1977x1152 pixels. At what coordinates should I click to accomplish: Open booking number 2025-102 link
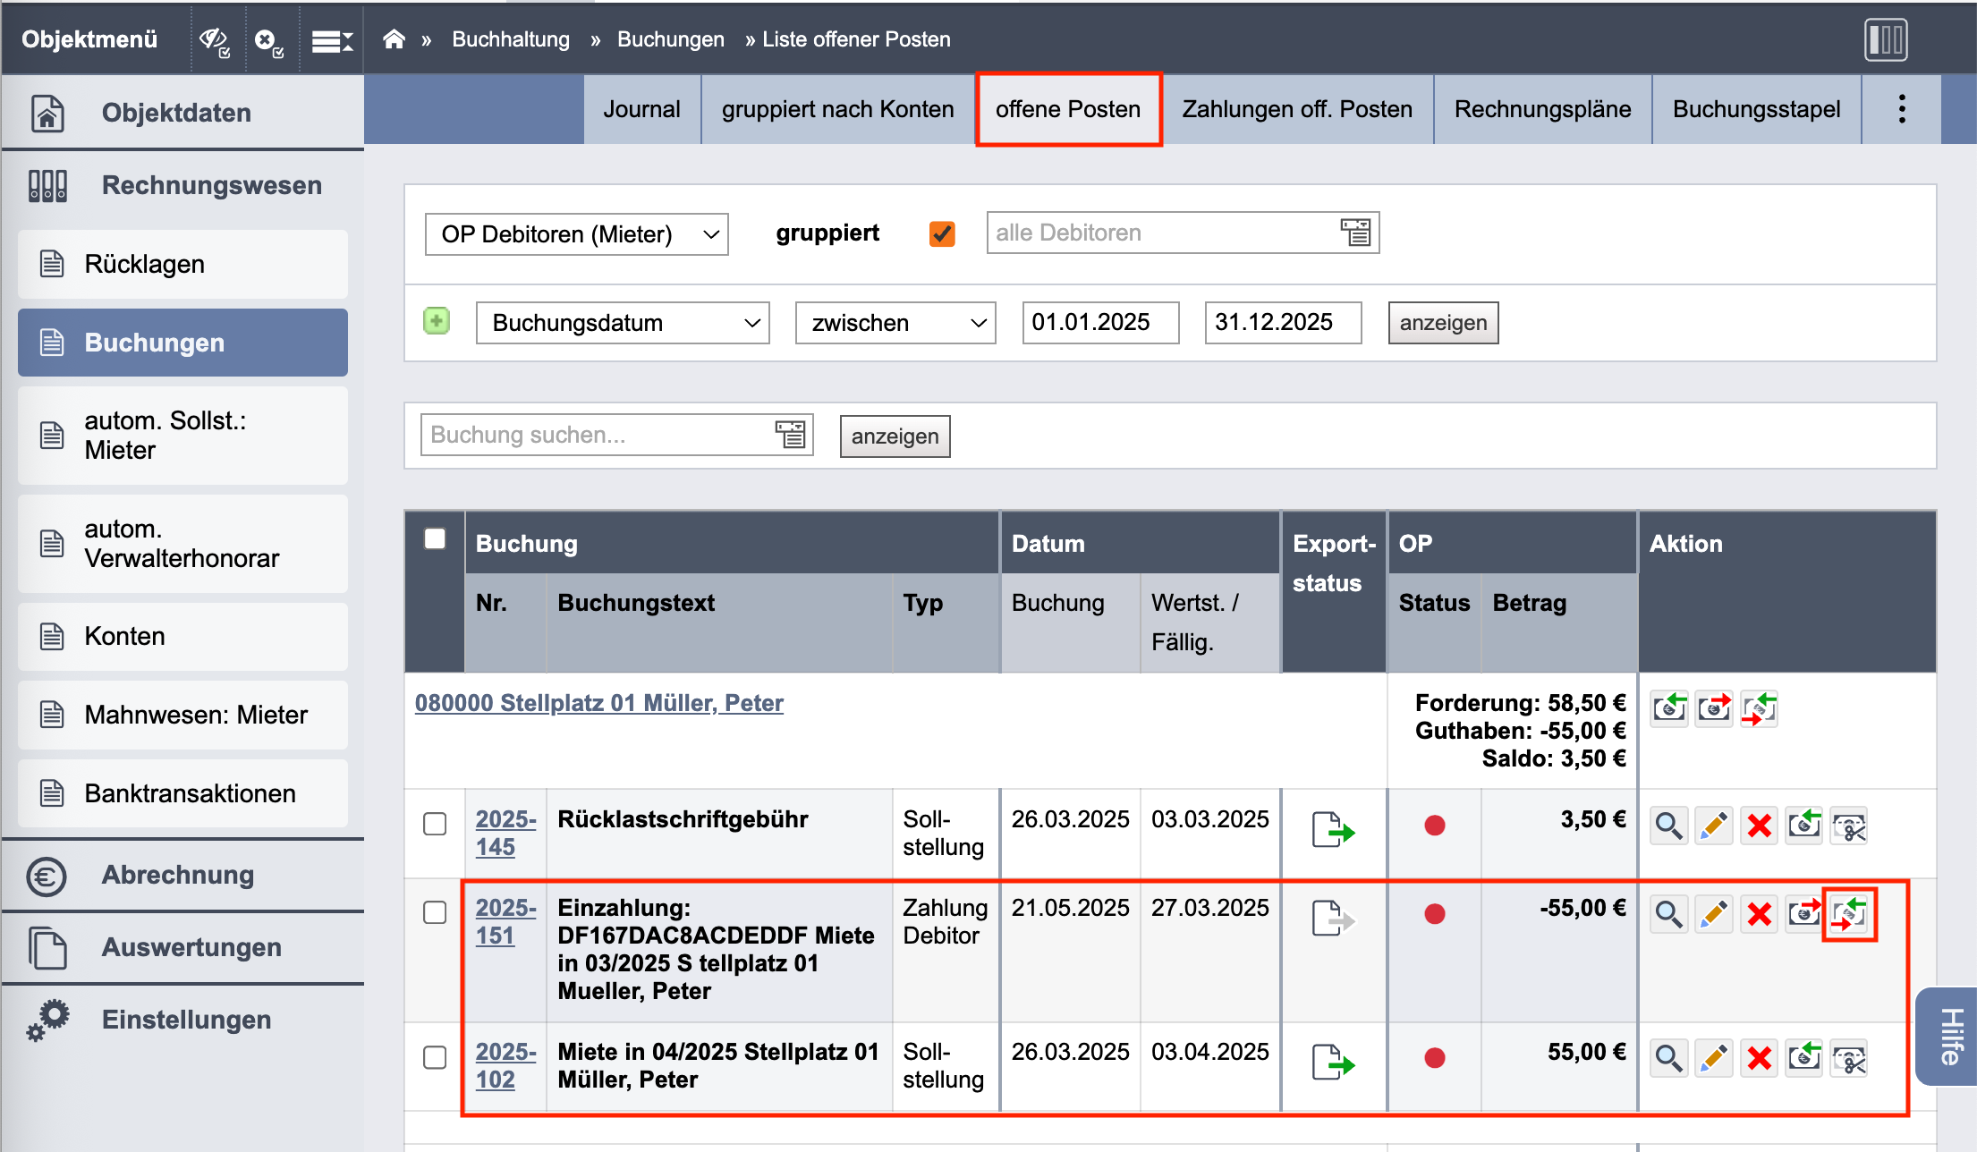pos(505,1065)
